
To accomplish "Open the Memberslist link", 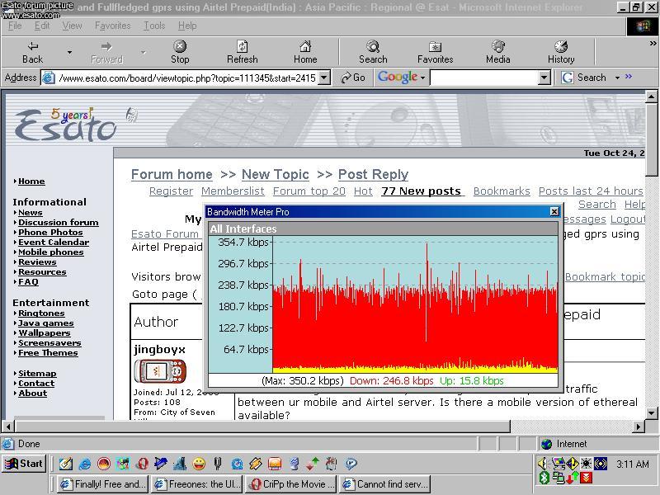I will click(x=233, y=191).
